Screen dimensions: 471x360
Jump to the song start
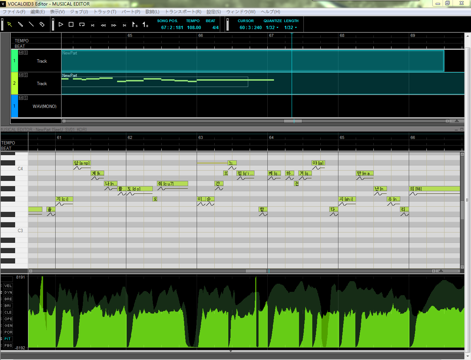tap(92, 25)
